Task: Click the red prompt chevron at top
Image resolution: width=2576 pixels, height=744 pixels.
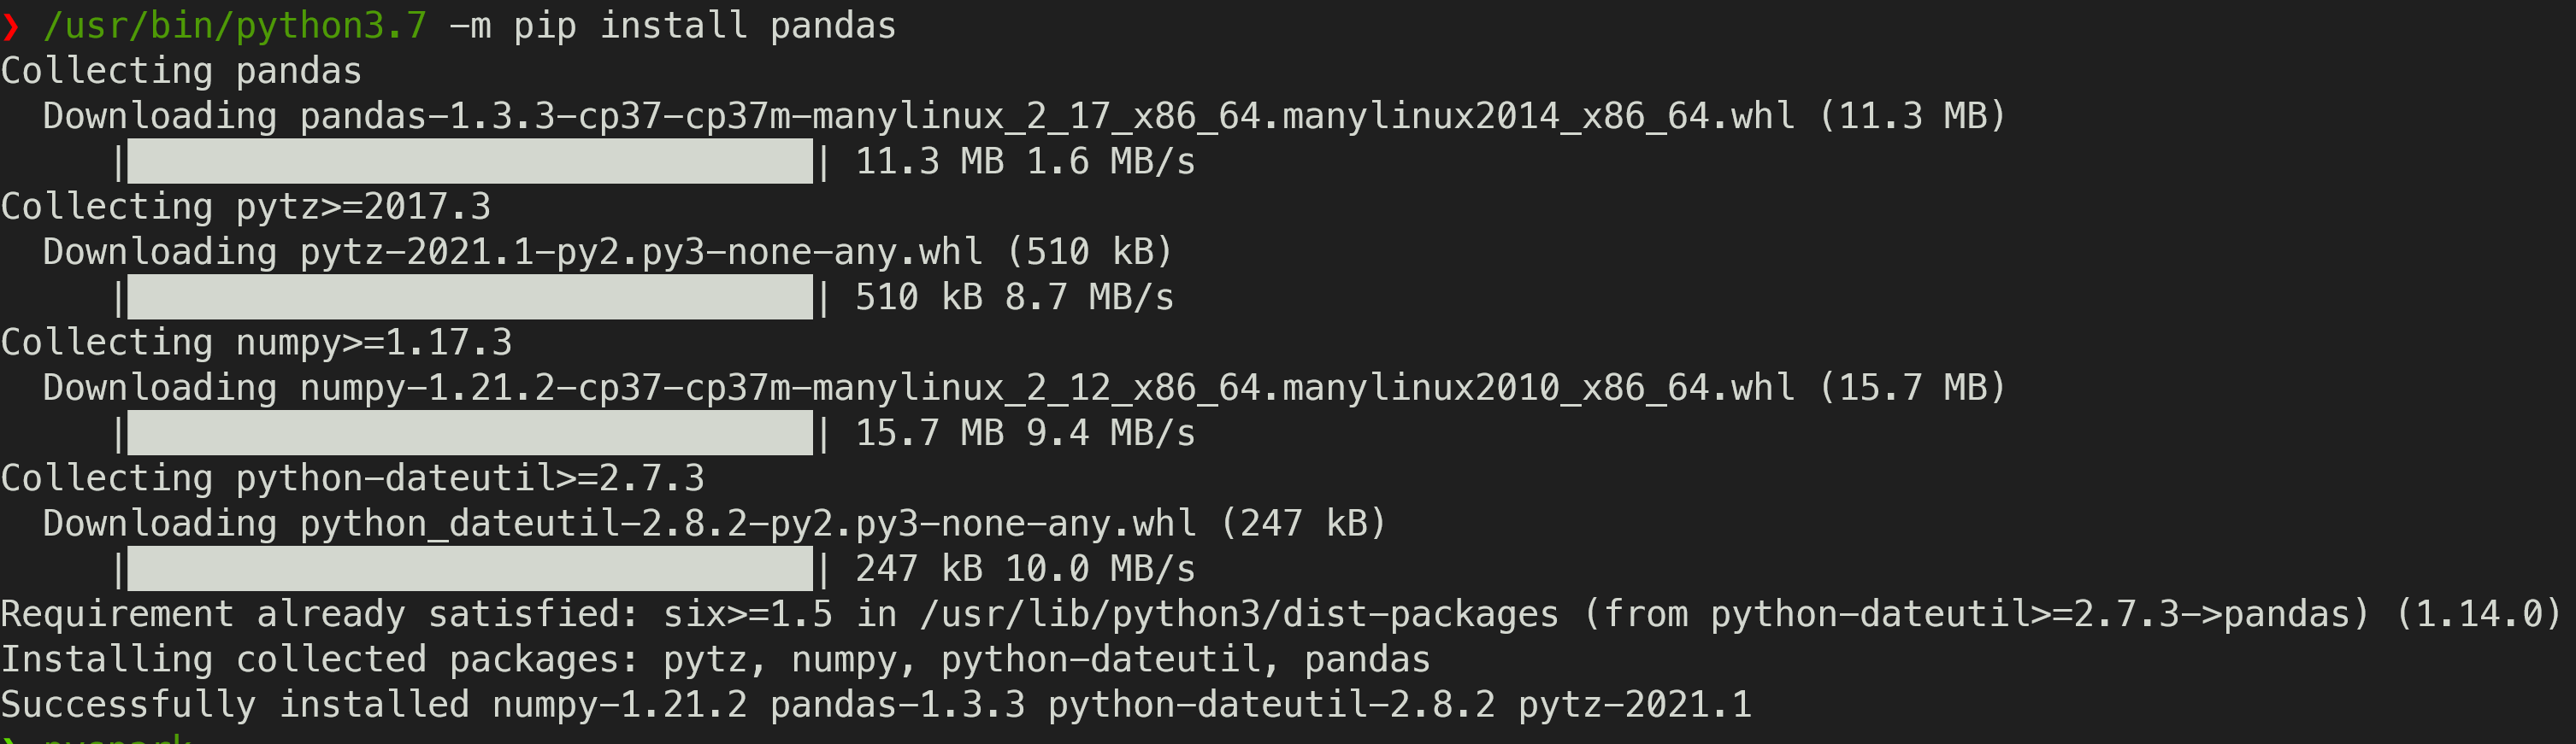Action: click(x=11, y=27)
